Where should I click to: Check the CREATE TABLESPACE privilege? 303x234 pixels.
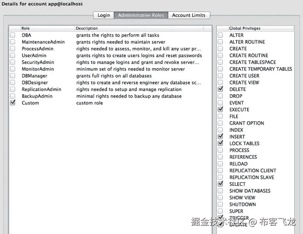[220, 62]
